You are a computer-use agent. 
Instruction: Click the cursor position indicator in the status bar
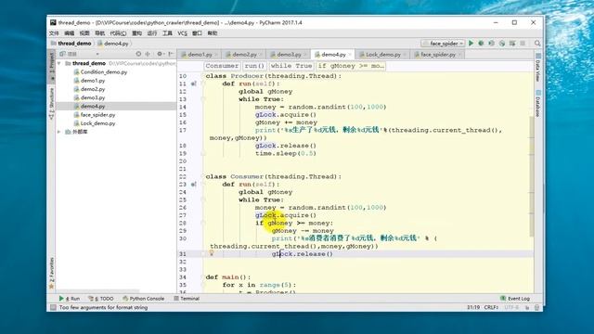[x=473, y=307]
